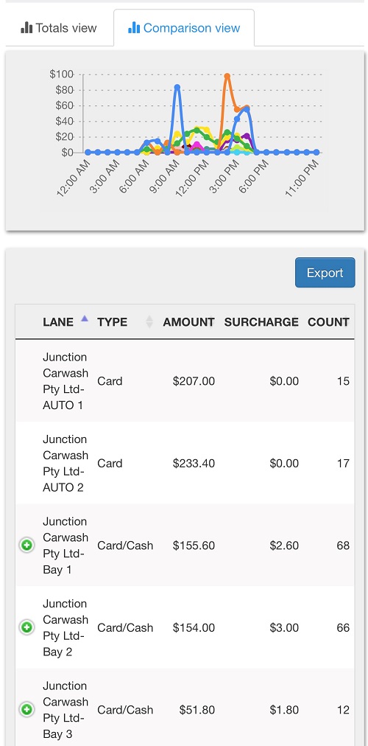
Task: Click the green line point near 12:00 PM
Action: [x=197, y=130]
